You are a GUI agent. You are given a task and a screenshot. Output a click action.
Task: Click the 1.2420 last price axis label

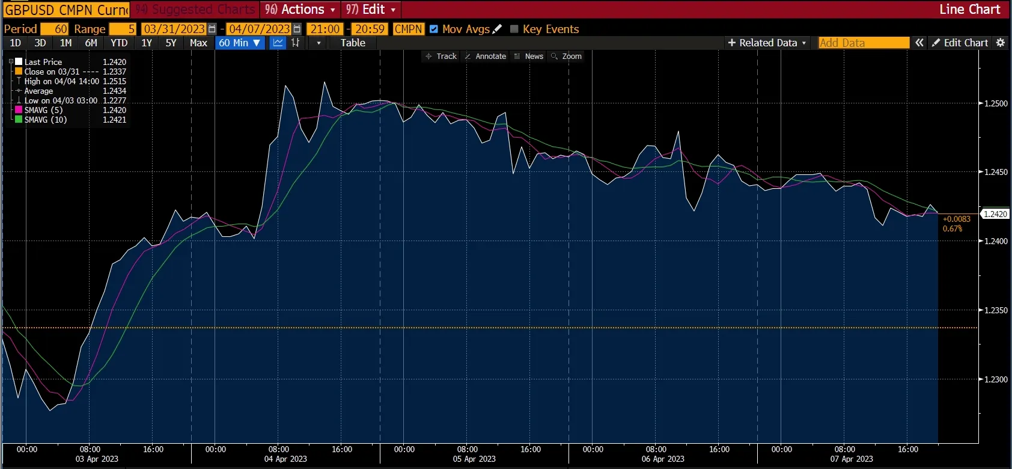pos(995,214)
